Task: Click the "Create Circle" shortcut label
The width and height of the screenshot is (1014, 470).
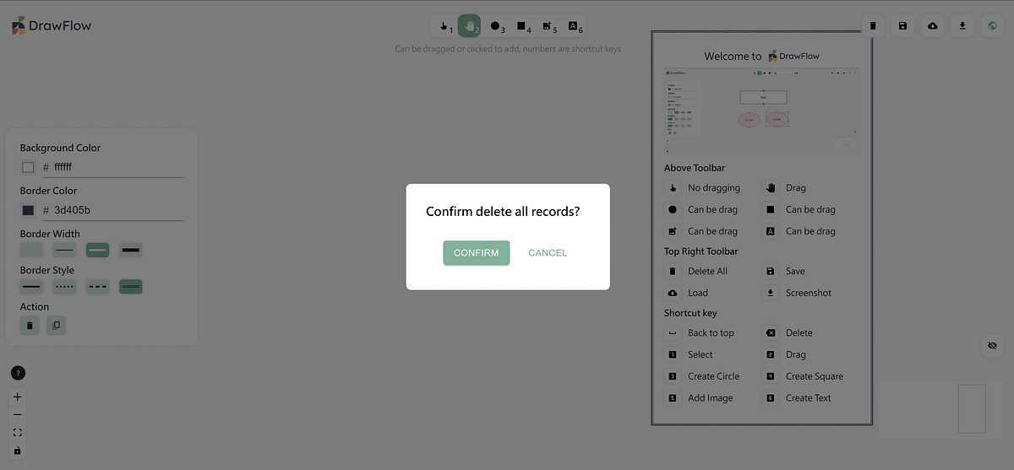Action: point(714,376)
